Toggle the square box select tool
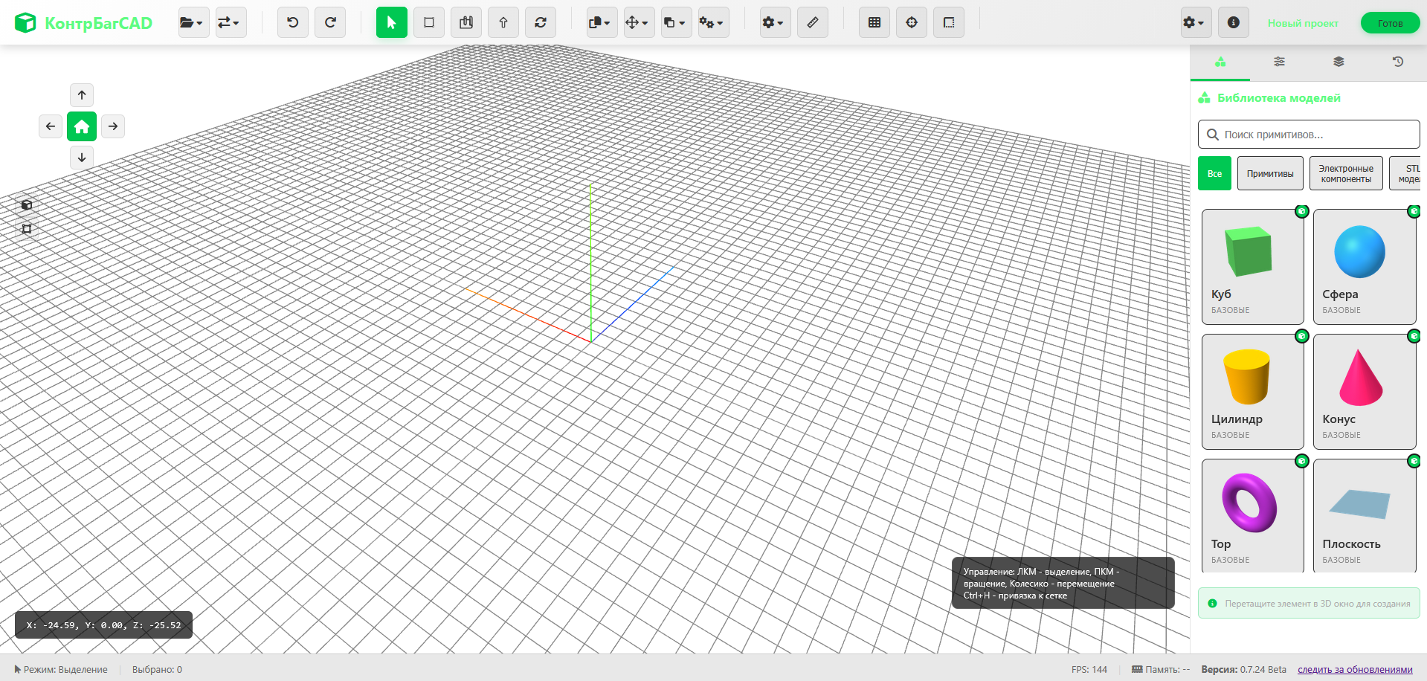The image size is (1427, 681). coord(429,22)
